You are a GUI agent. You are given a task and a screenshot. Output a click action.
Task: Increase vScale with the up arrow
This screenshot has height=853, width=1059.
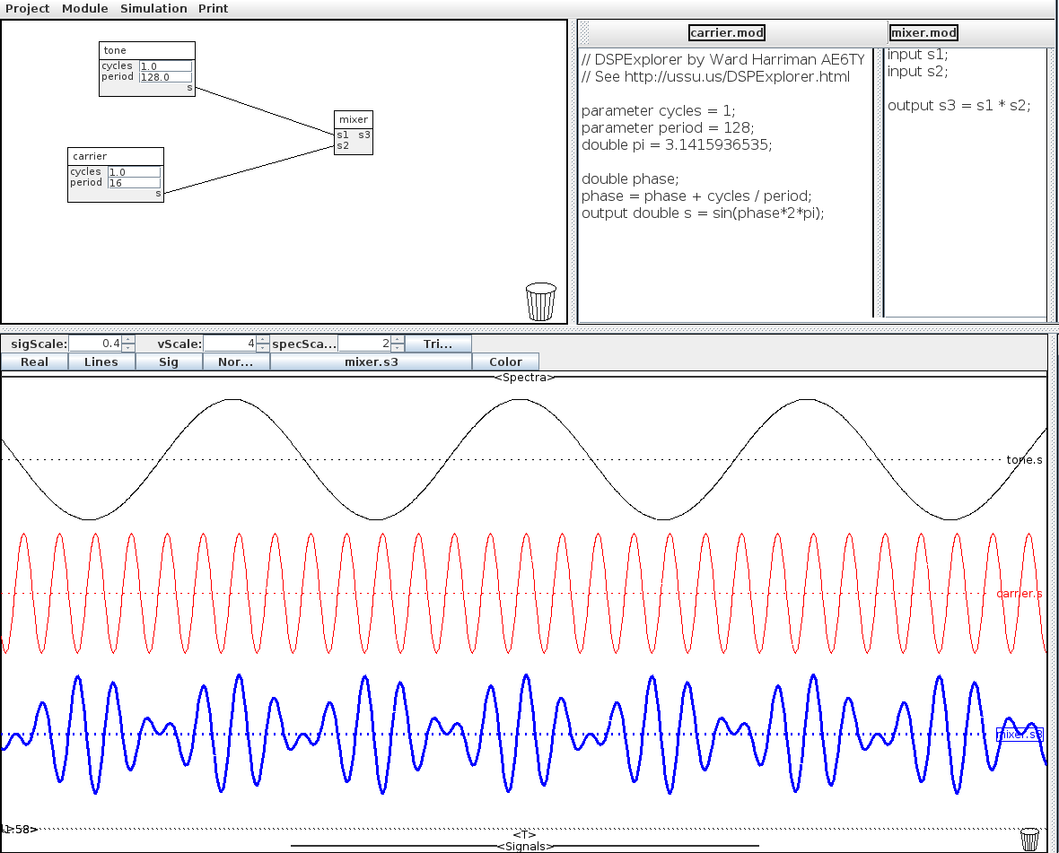point(263,339)
